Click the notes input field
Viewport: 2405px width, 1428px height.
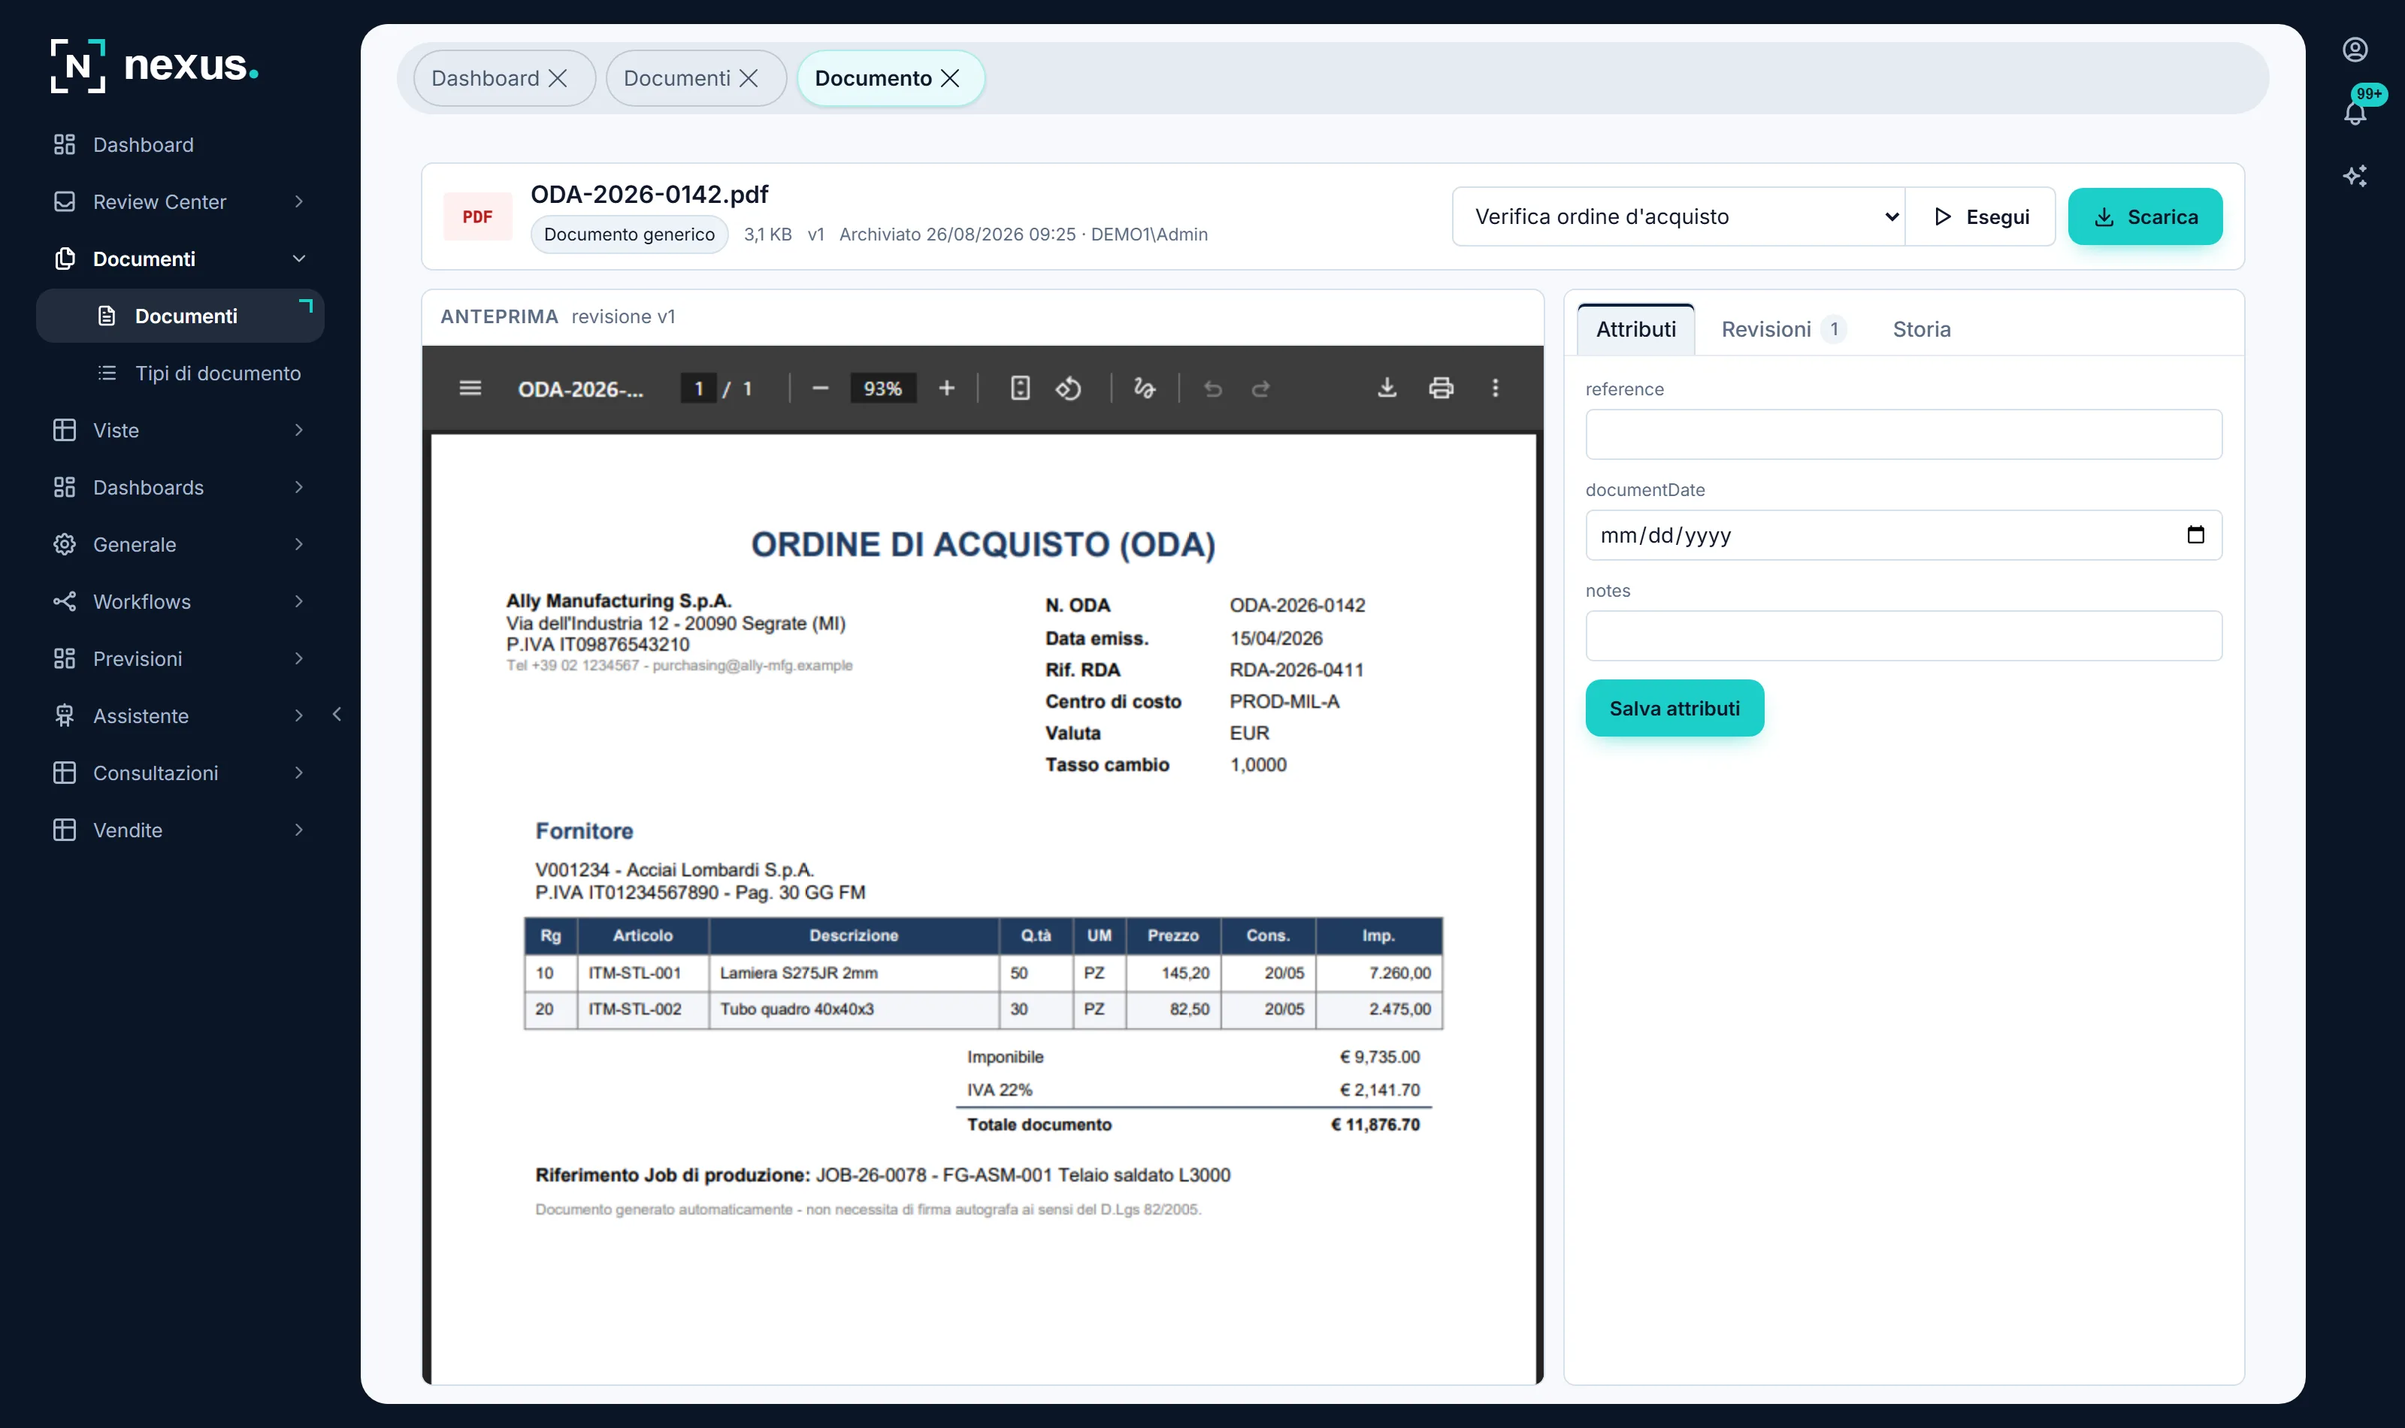pyautogui.click(x=1903, y=635)
